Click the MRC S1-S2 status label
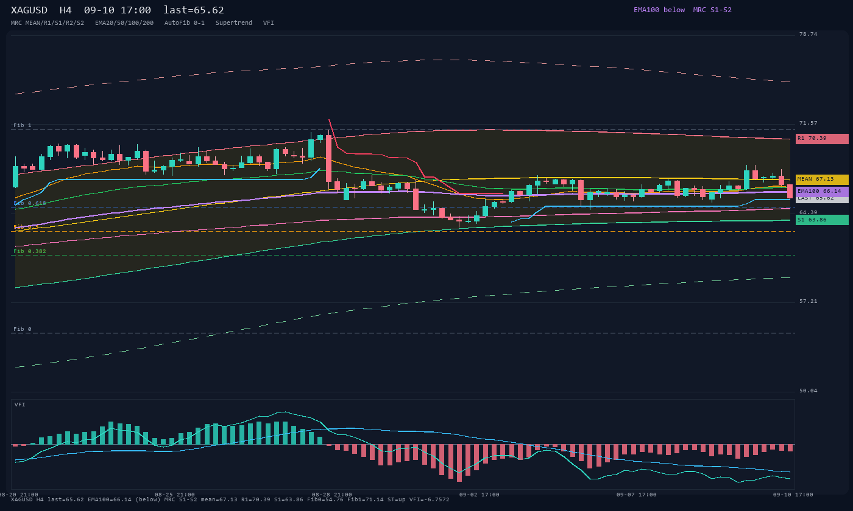 pyautogui.click(x=712, y=10)
